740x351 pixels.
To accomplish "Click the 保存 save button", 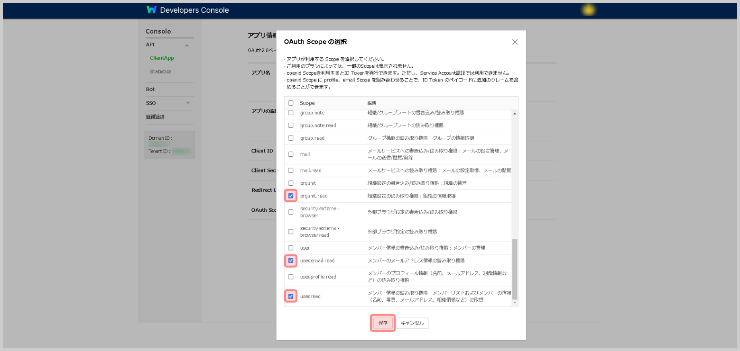I will pyautogui.click(x=383, y=323).
